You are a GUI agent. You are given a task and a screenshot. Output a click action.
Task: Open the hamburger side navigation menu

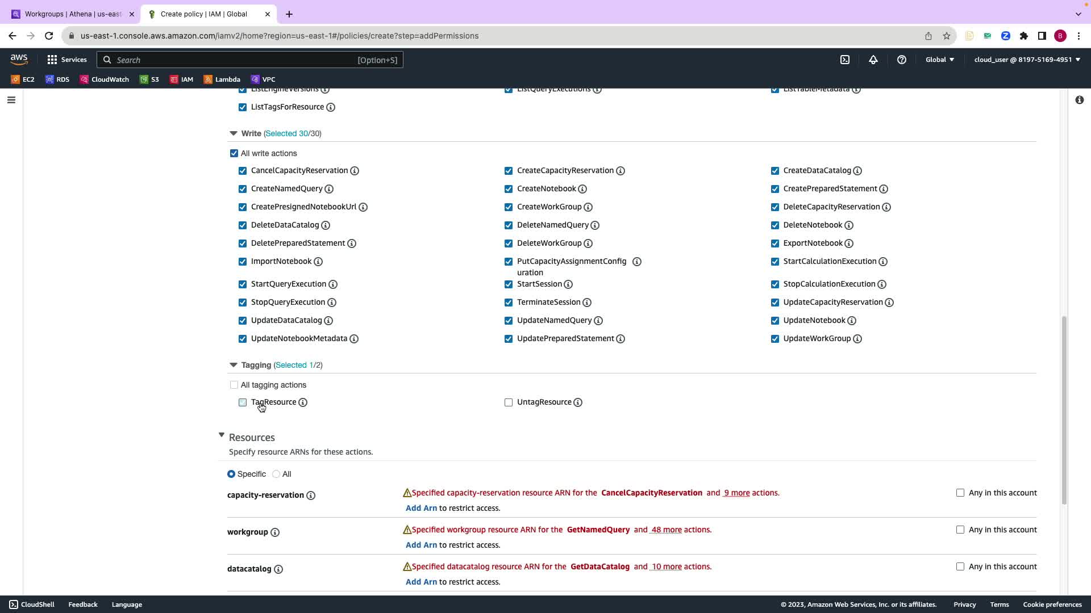tap(11, 100)
